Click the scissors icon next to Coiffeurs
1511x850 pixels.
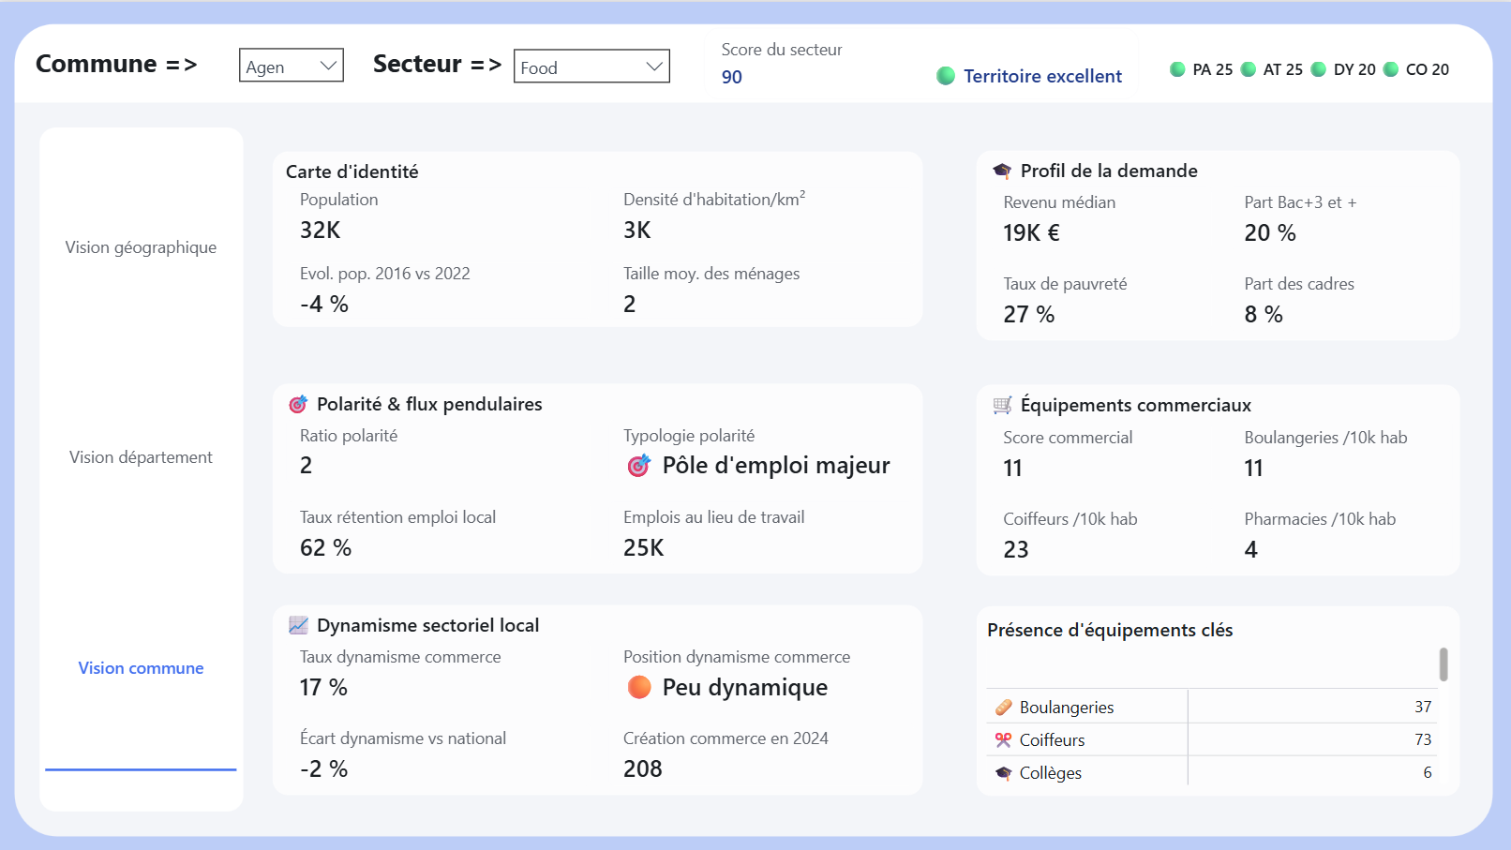(1002, 739)
